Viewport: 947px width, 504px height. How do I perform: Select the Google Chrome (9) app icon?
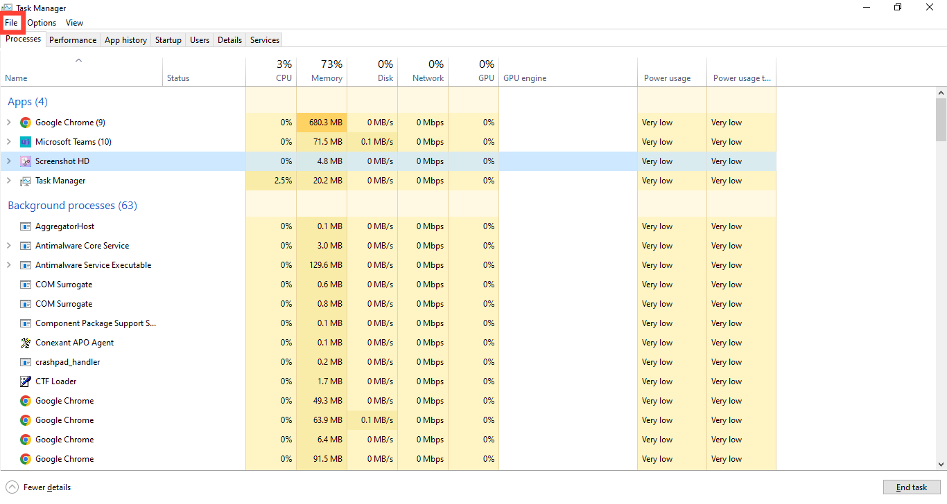[x=26, y=123]
